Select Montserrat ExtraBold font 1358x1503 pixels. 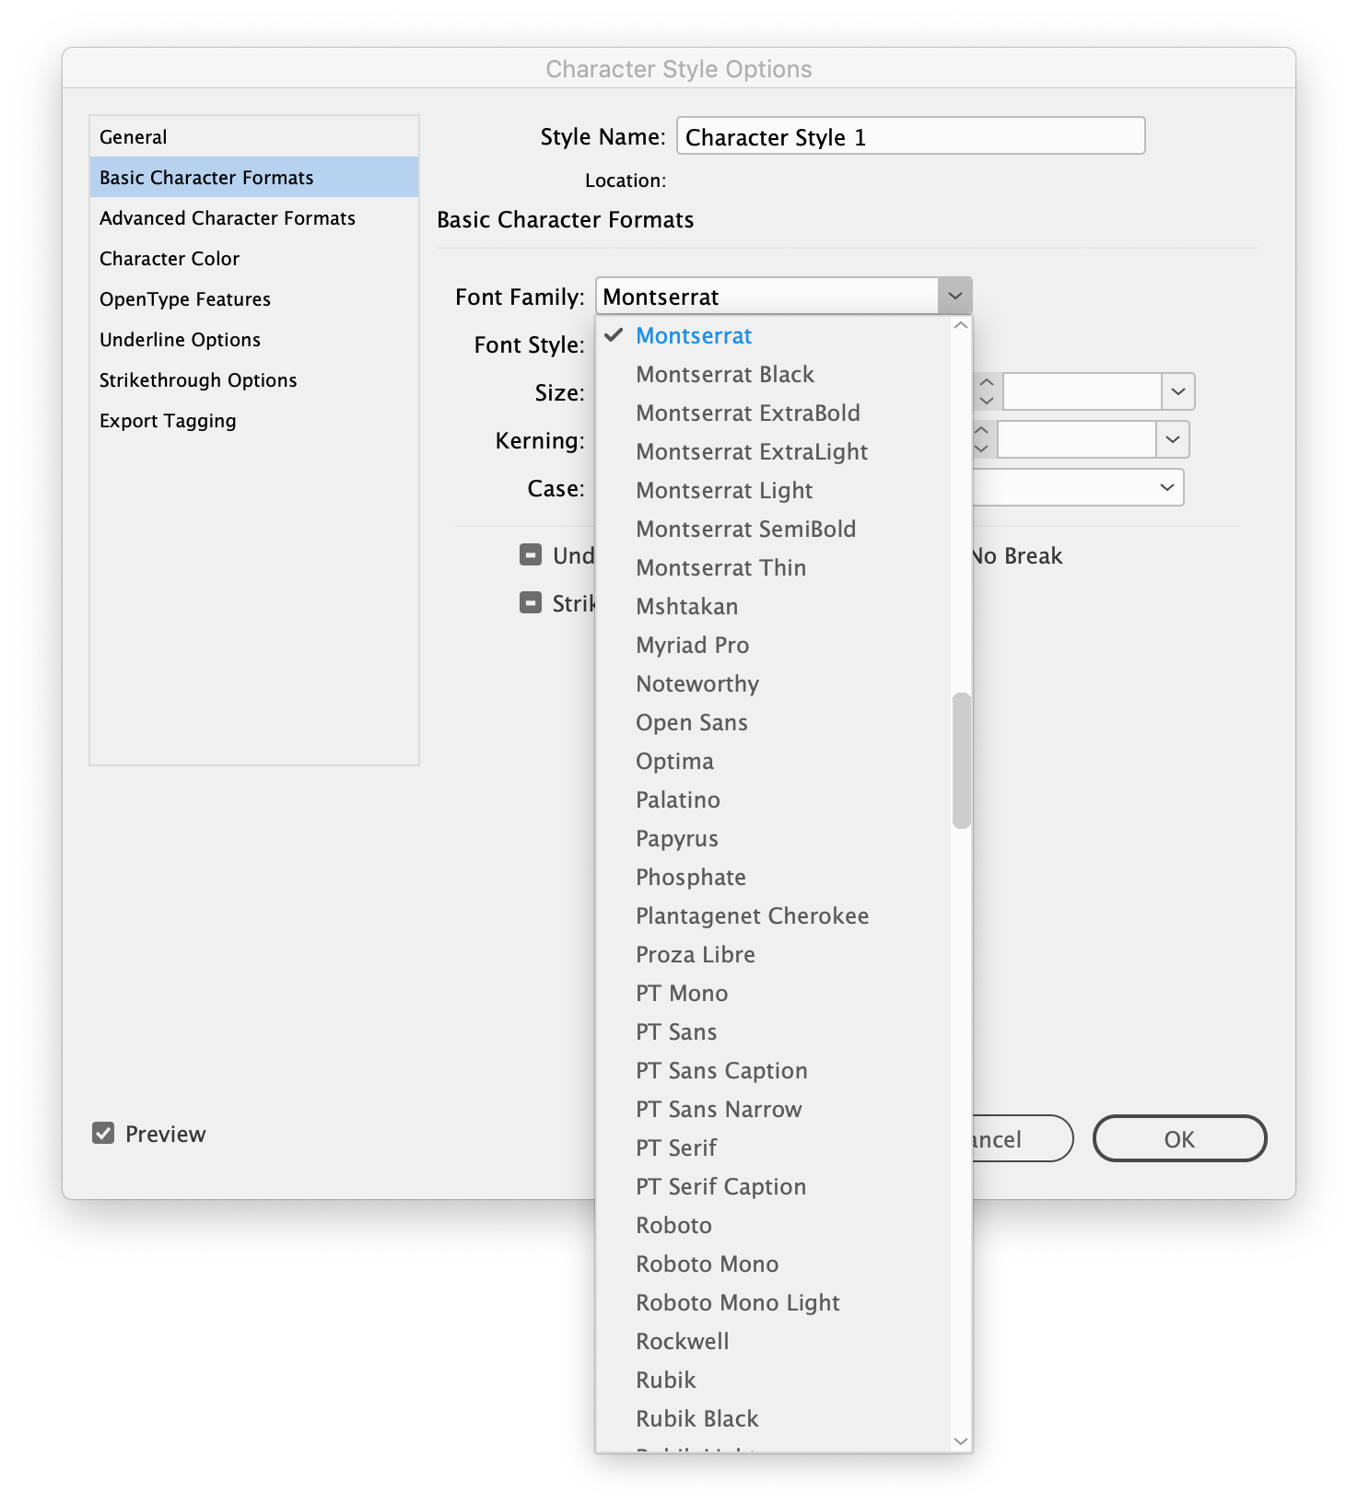773,414
